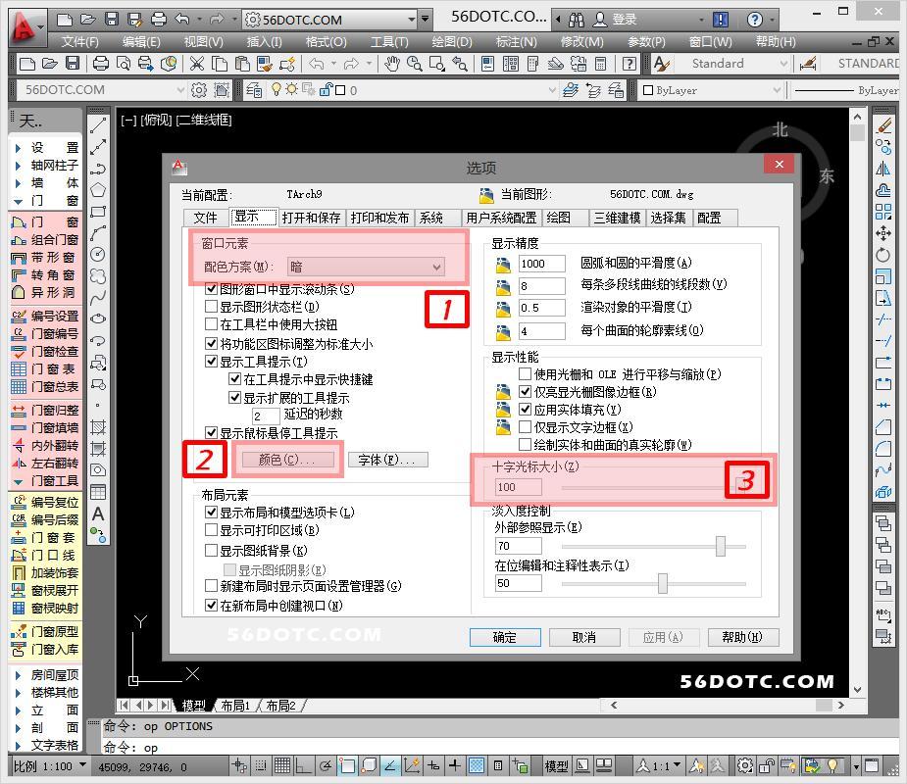Click the 转角窗 tool in the side panel

(x=43, y=275)
